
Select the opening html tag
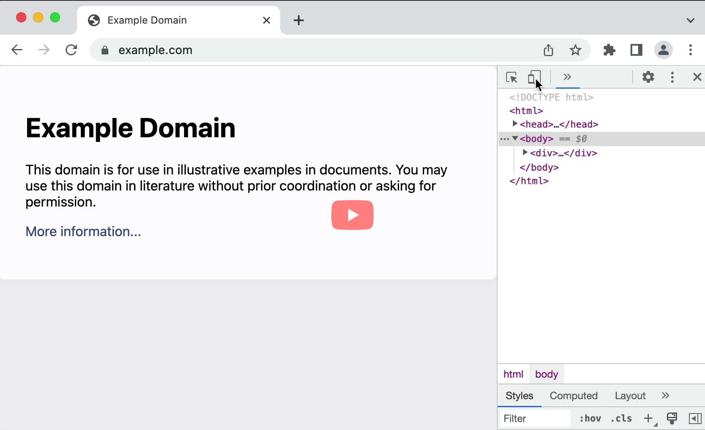tap(526, 111)
